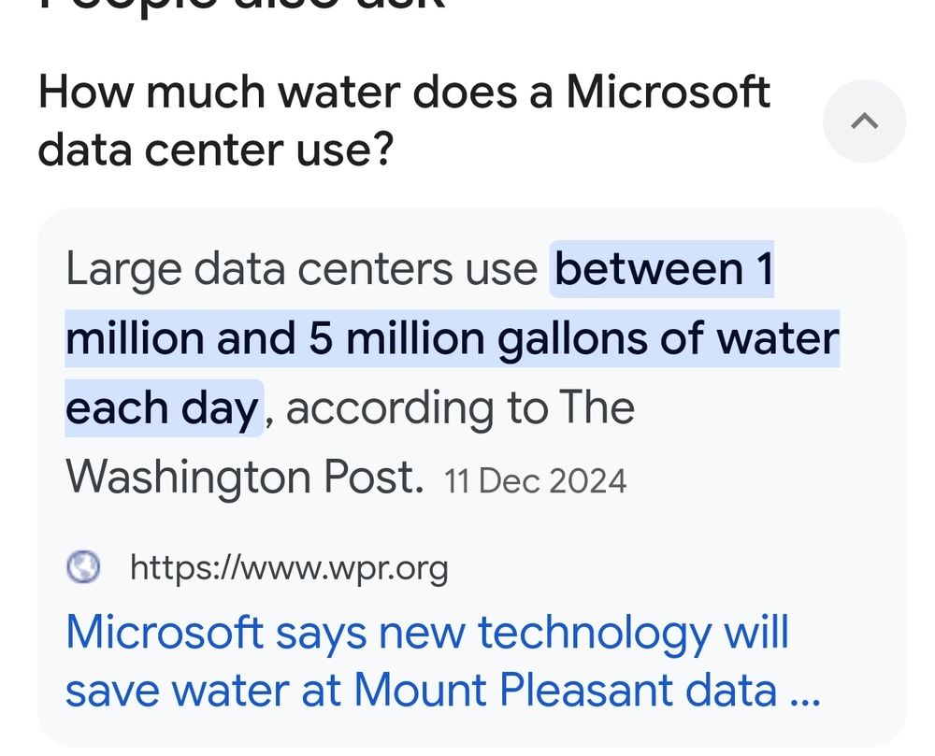The height and width of the screenshot is (756, 935).
Task: Click the globe favicon beside wpr.org
Action: (84, 567)
